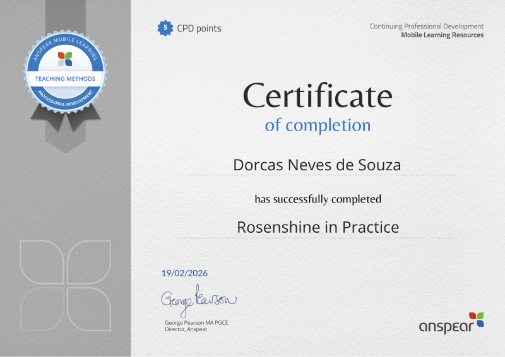Click the "Mobile Learning Resources" text
The width and height of the screenshot is (505, 357).
tap(442, 35)
